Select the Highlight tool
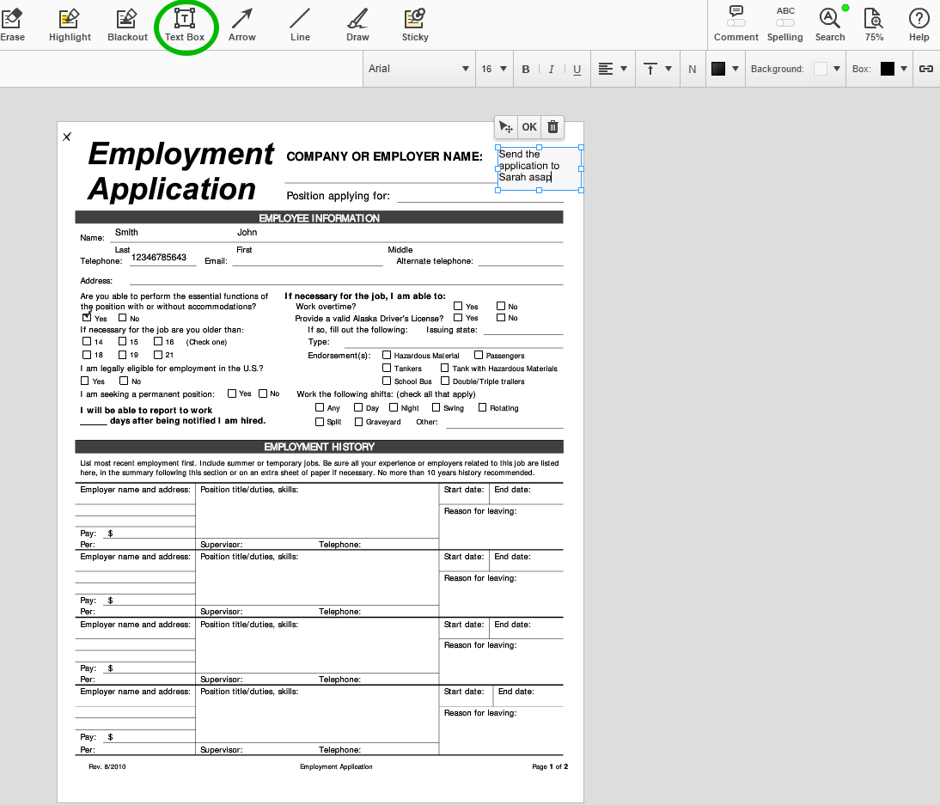 70,25
